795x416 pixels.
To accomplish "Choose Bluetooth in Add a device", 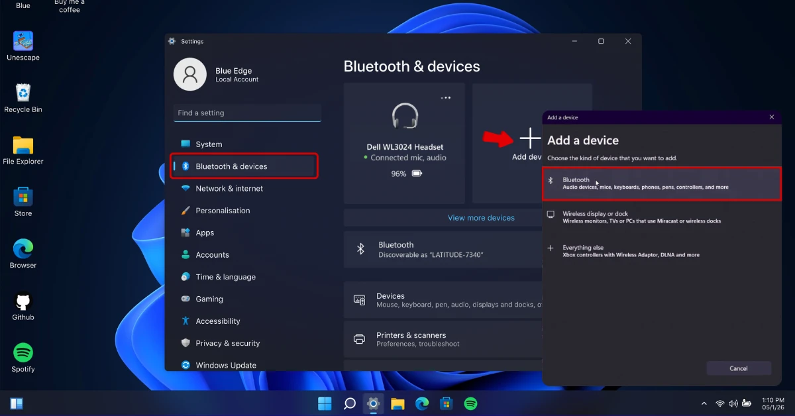I will click(x=662, y=183).
